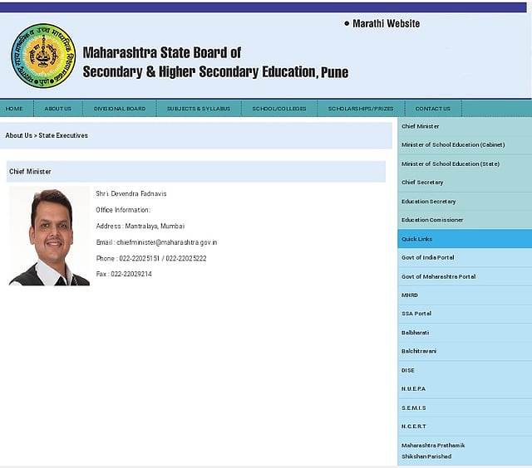Open Minister of School Education (State)
This screenshot has width=532, height=468.
pos(450,163)
